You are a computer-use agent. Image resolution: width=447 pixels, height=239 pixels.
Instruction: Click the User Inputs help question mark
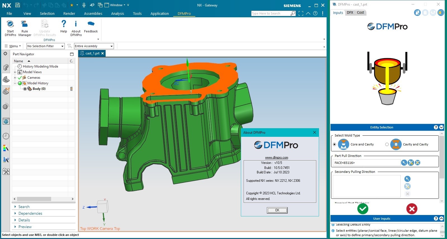[436, 219]
